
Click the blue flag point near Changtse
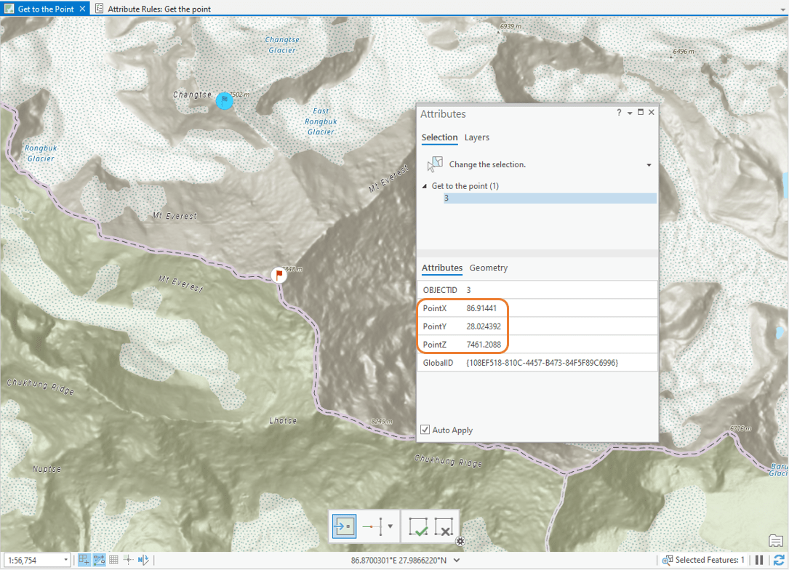click(225, 100)
